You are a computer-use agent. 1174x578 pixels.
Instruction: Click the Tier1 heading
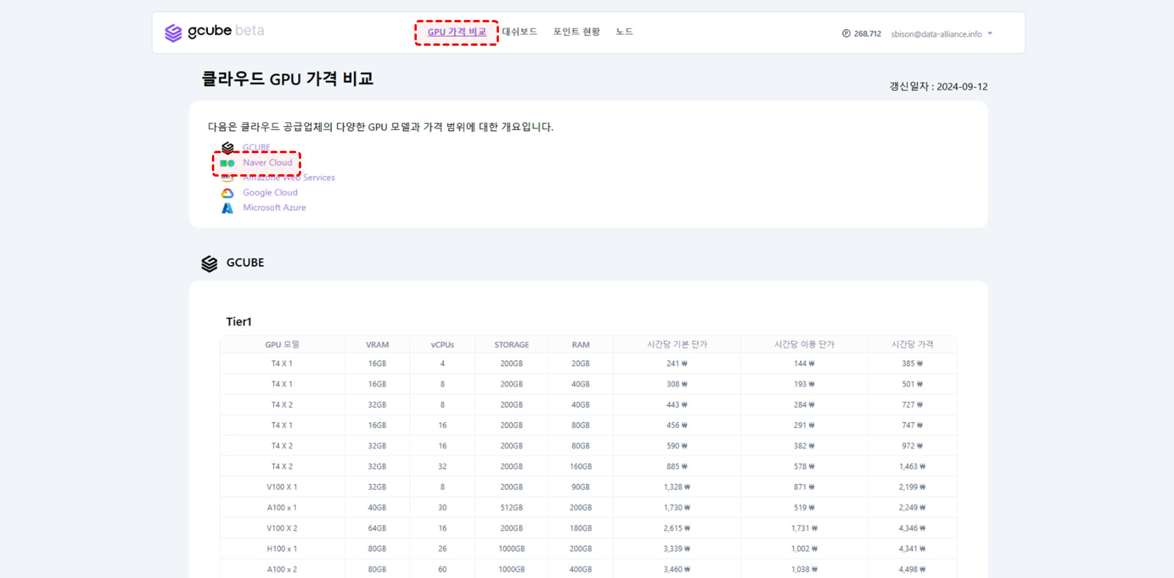(x=239, y=322)
